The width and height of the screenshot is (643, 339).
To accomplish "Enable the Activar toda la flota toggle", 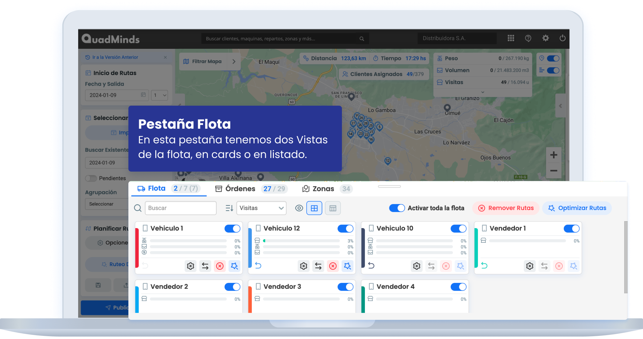I will 397,208.
